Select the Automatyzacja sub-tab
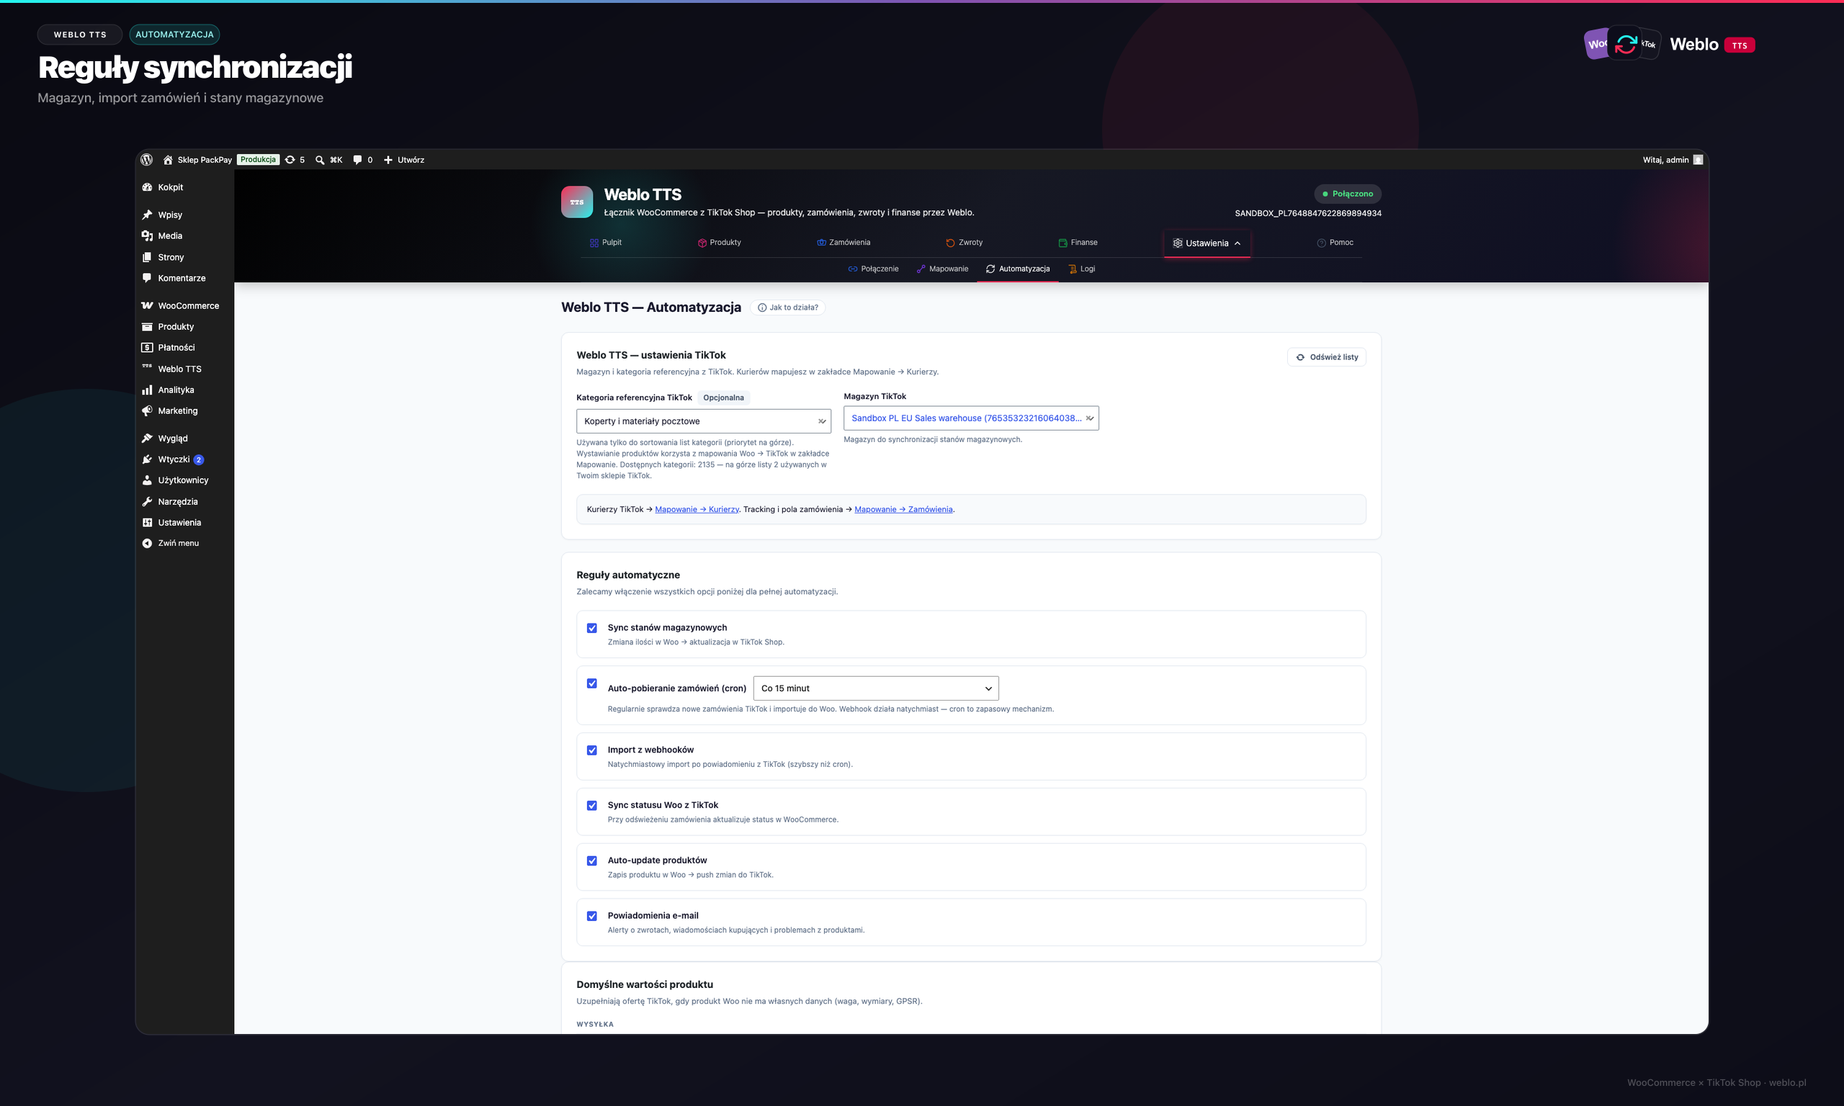 coord(1017,269)
